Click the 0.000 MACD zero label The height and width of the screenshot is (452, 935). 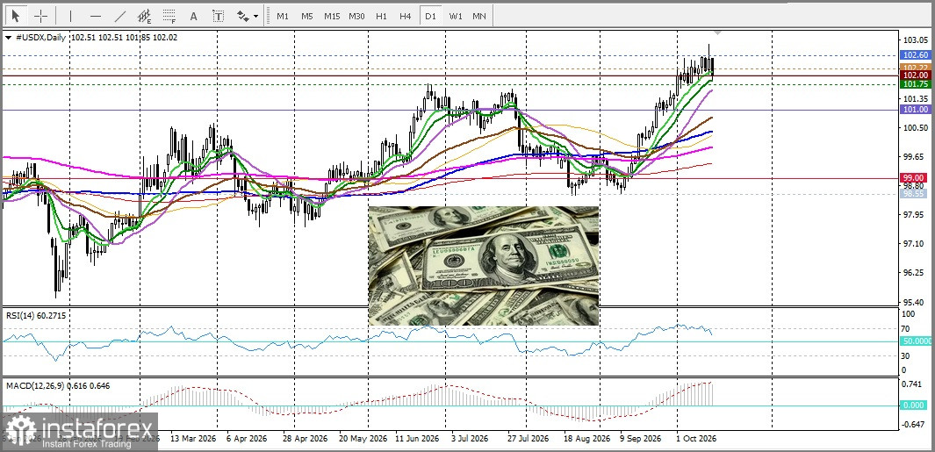[x=914, y=405]
